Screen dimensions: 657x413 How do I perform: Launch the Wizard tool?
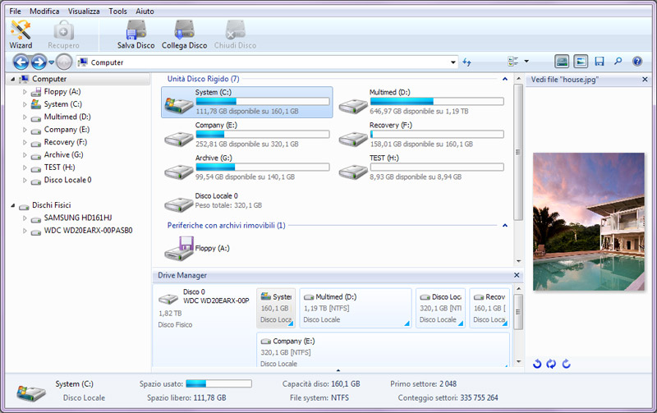21,34
